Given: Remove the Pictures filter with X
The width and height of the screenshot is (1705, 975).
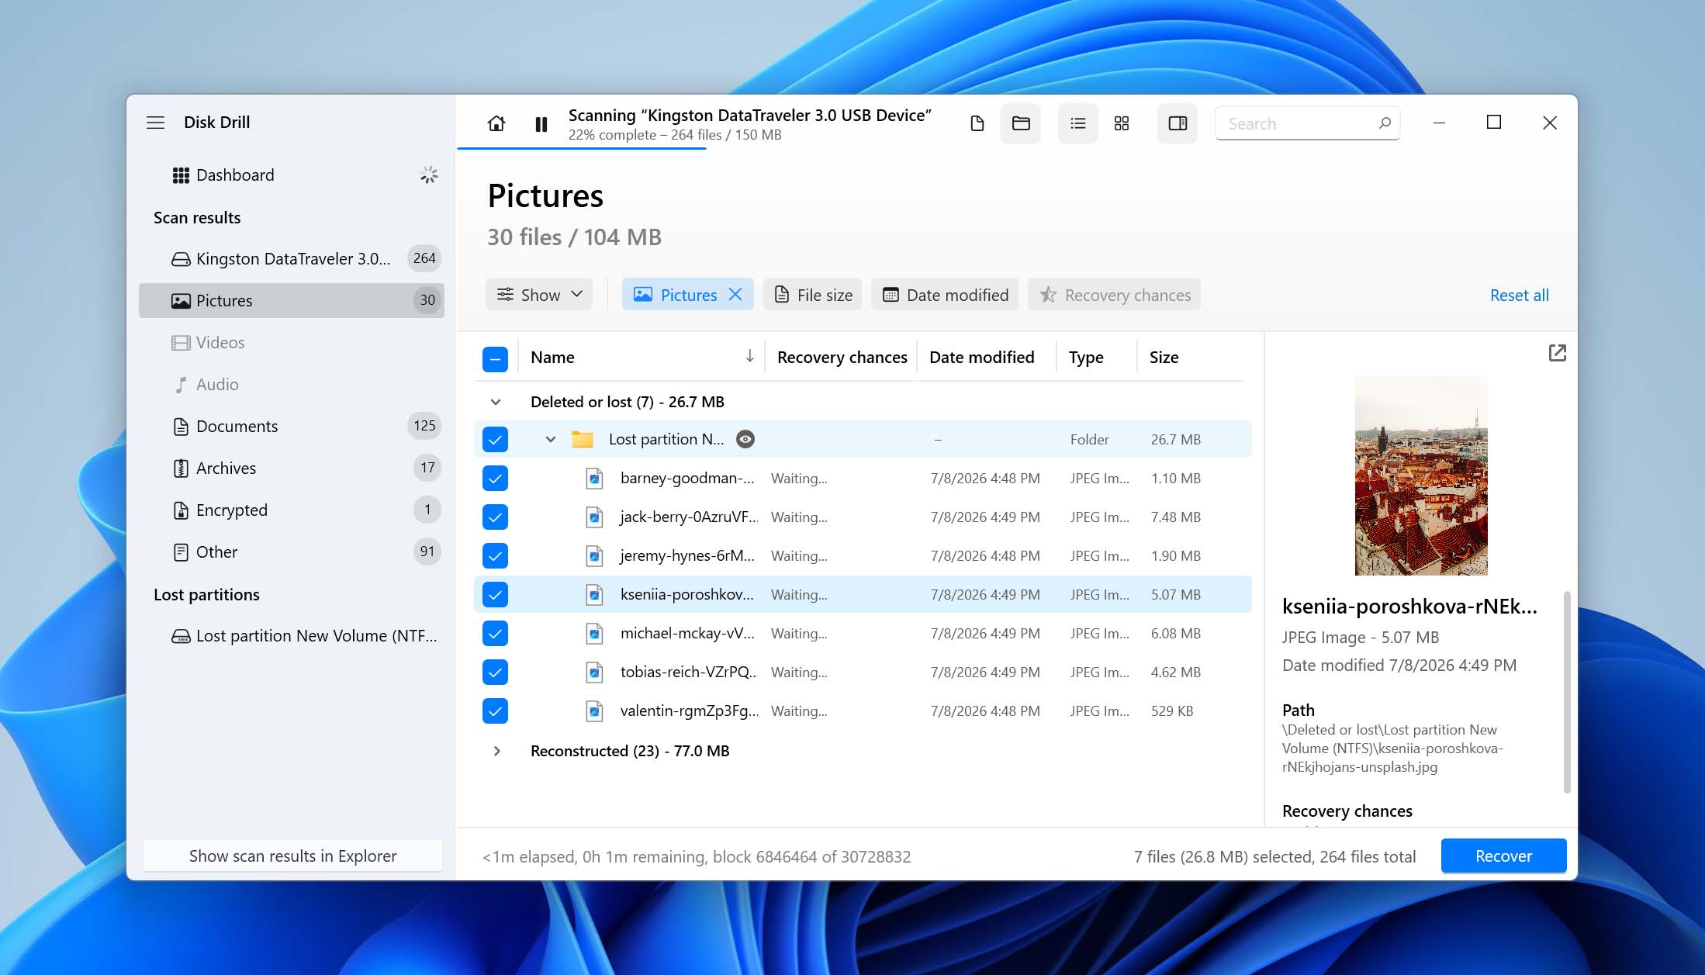Looking at the screenshot, I should coord(735,295).
